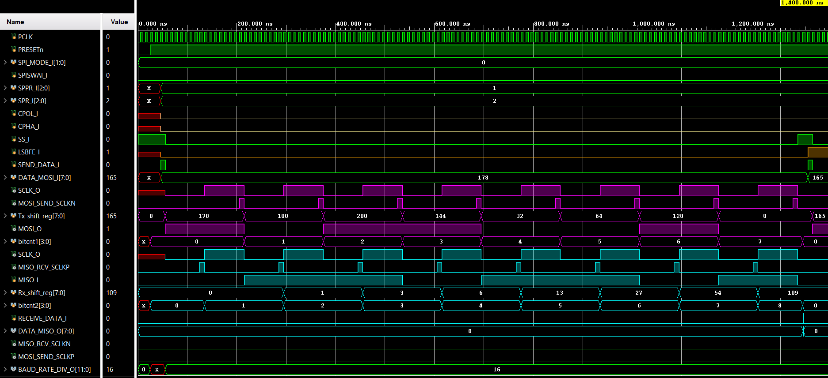Expand the Rx_shift_reg[7:0] bus
Viewport: 828px width, 378px height.
(x=5, y=293)
